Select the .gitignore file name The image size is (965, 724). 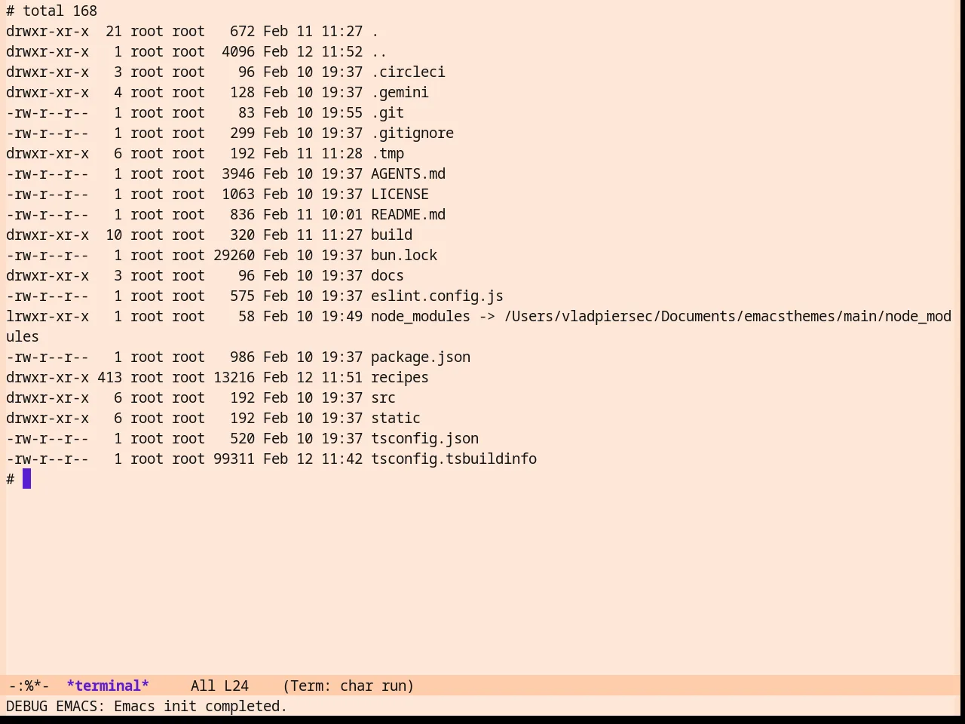click(x=412, y=133)
